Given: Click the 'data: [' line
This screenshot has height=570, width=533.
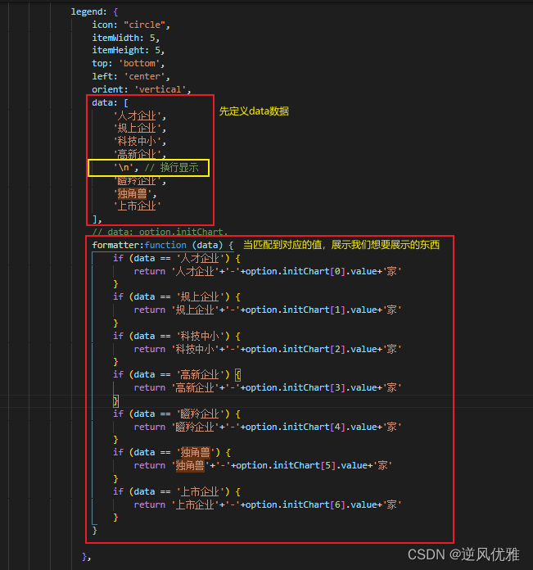Looking at the screenshot, I should [110, 102].
